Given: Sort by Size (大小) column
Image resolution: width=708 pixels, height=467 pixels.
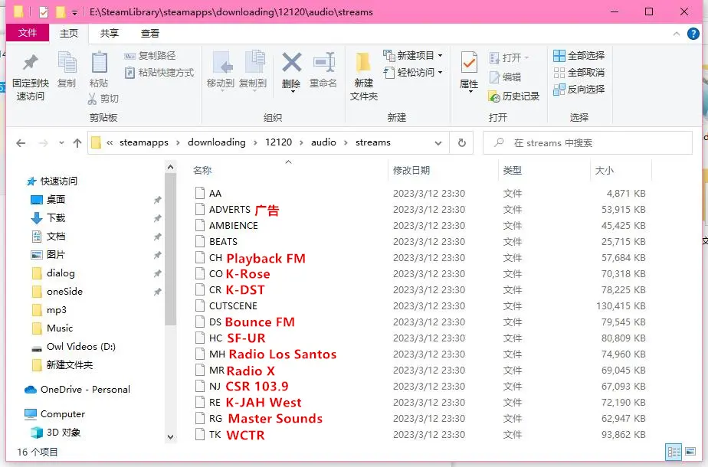Looking at the screenshot, I should click(604, 170).
